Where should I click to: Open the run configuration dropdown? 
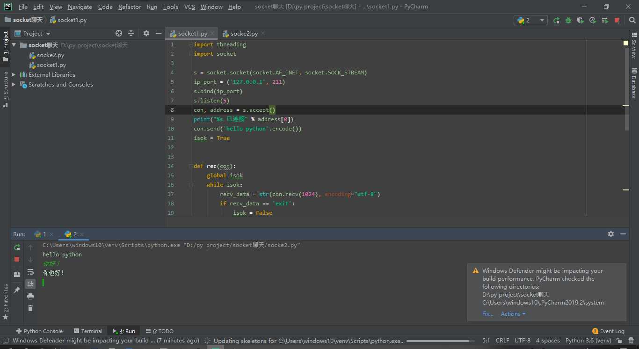click(530, 20)
